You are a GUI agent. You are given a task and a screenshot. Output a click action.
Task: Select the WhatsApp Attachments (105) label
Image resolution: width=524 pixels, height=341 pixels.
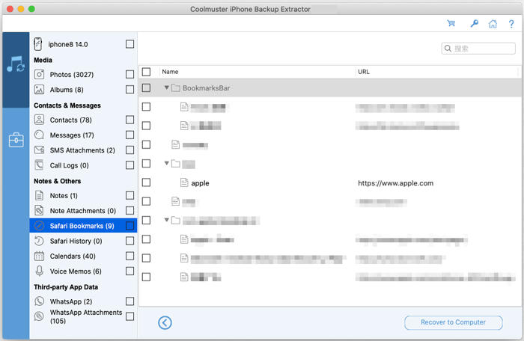pyautogui.click(x=86, y=316)
